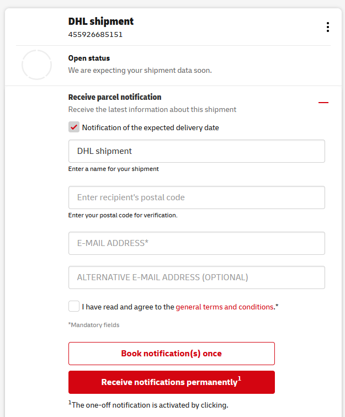Click 'Notification of the expected delivery date' label

150,127
